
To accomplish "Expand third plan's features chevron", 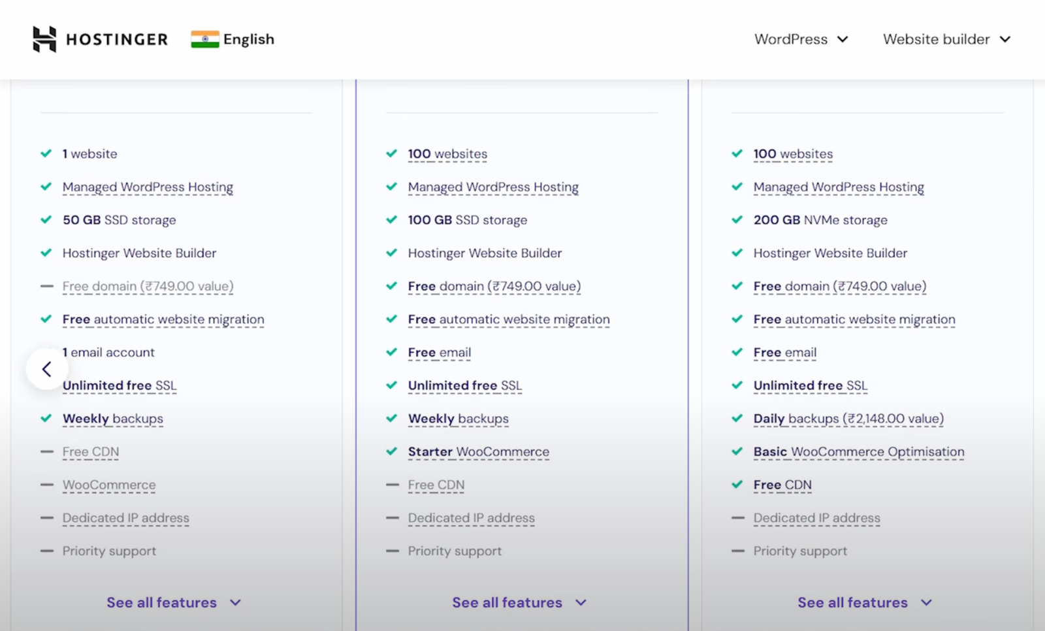I will 926,602.
